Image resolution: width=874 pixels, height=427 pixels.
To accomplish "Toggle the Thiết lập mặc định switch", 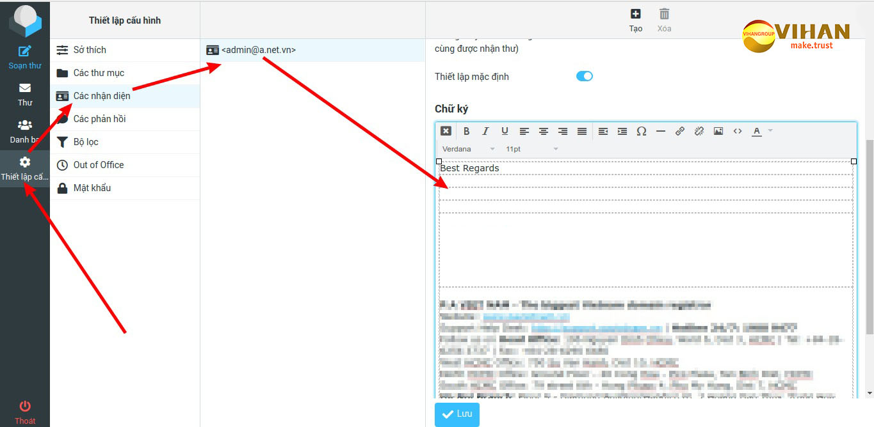I will click(584, 77).
